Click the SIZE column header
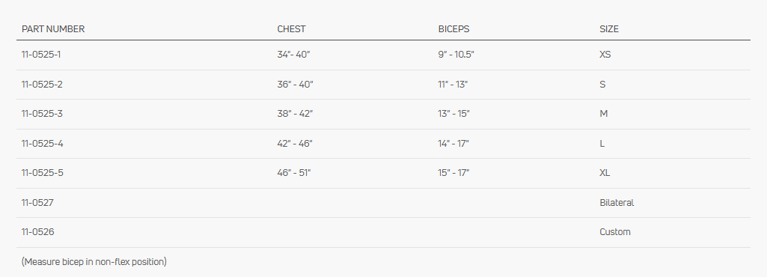767x277 pixels. point(609,29)
